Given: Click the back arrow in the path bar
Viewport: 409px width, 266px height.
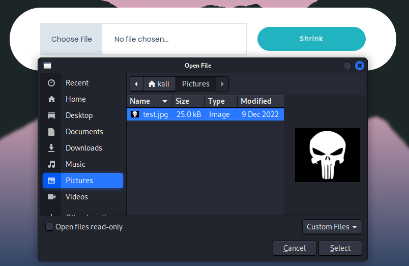Looking at the screenshot, I should coord(136,84).
